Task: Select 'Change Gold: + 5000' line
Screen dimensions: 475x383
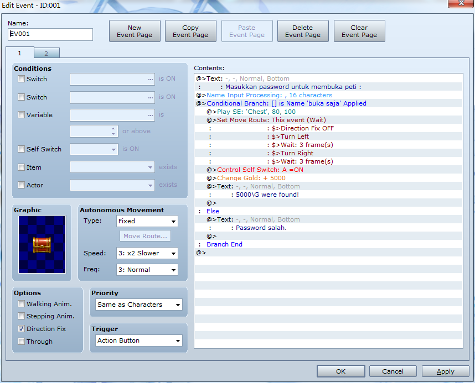Action: (x=328, y=178)
